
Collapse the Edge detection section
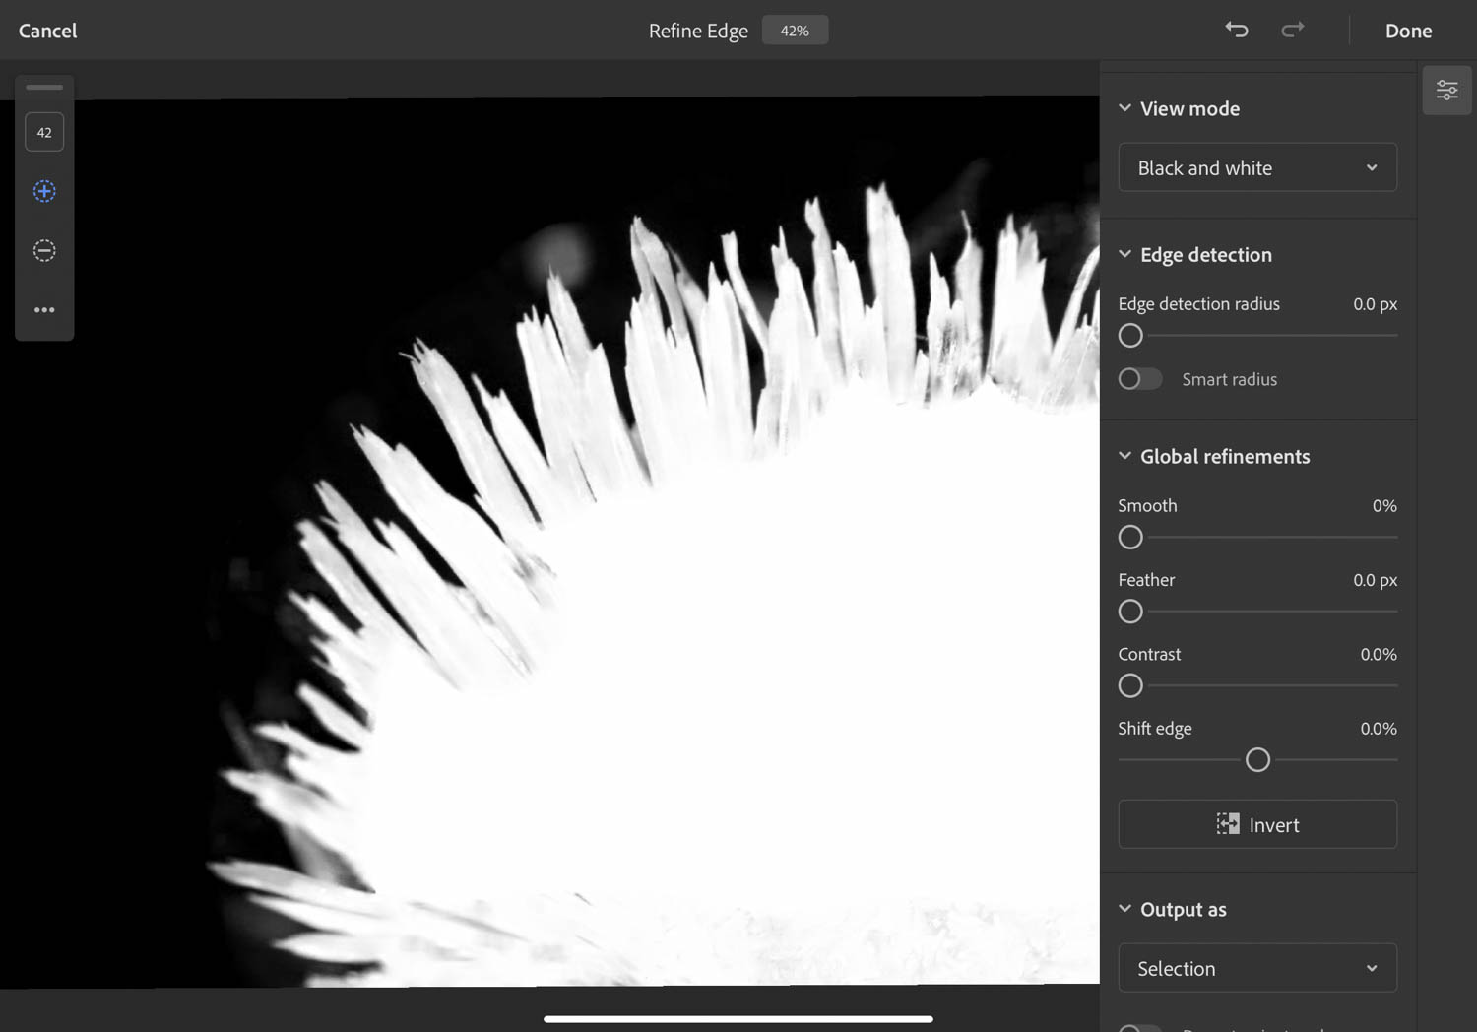pyautogui.click(x=1125, y=254)
